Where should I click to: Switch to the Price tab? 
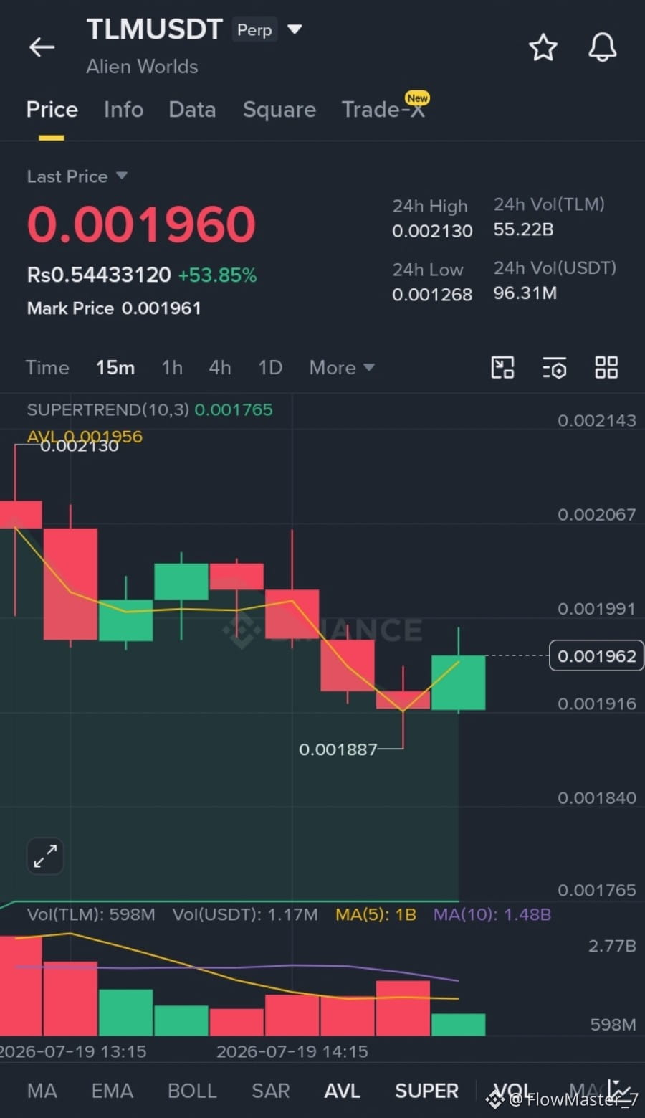click(52, 109)
